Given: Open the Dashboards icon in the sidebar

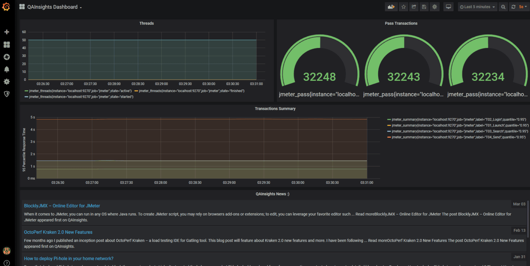Looking at the screenshot, I should [7, 45].
